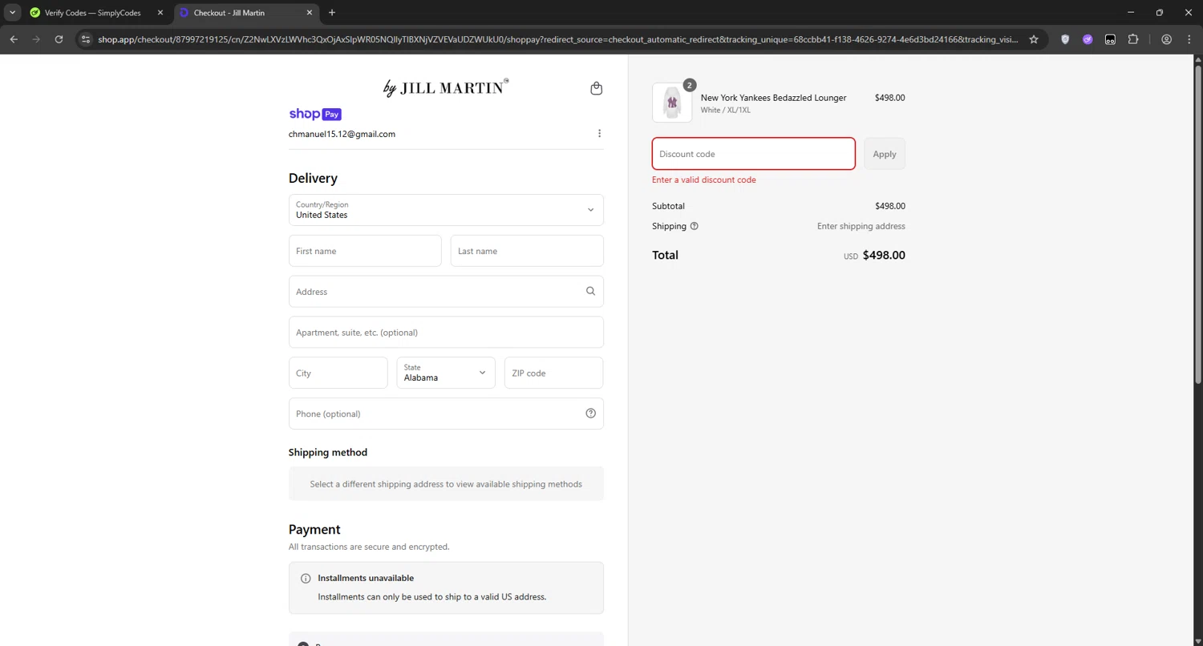Click the New York Yankees Bedazzled Lounger title
Viewport: 1203px width, 646px height.
(x=773, y=98)
